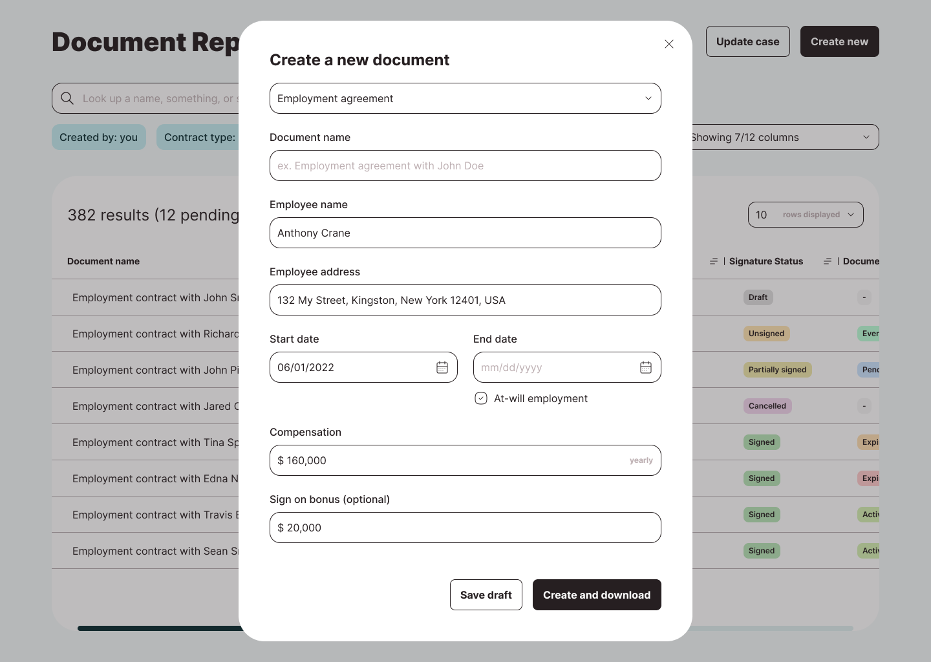Click the Save draft button
This screenshot has width=931, height=662.
(486, 595)
